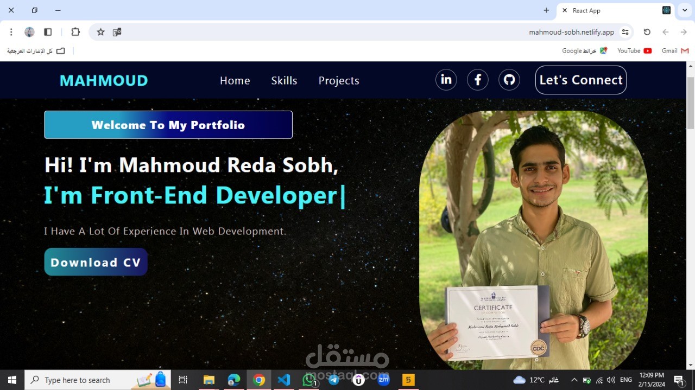Click the Let's Connect button
The image size is (695, 390).
click(581, 80)
